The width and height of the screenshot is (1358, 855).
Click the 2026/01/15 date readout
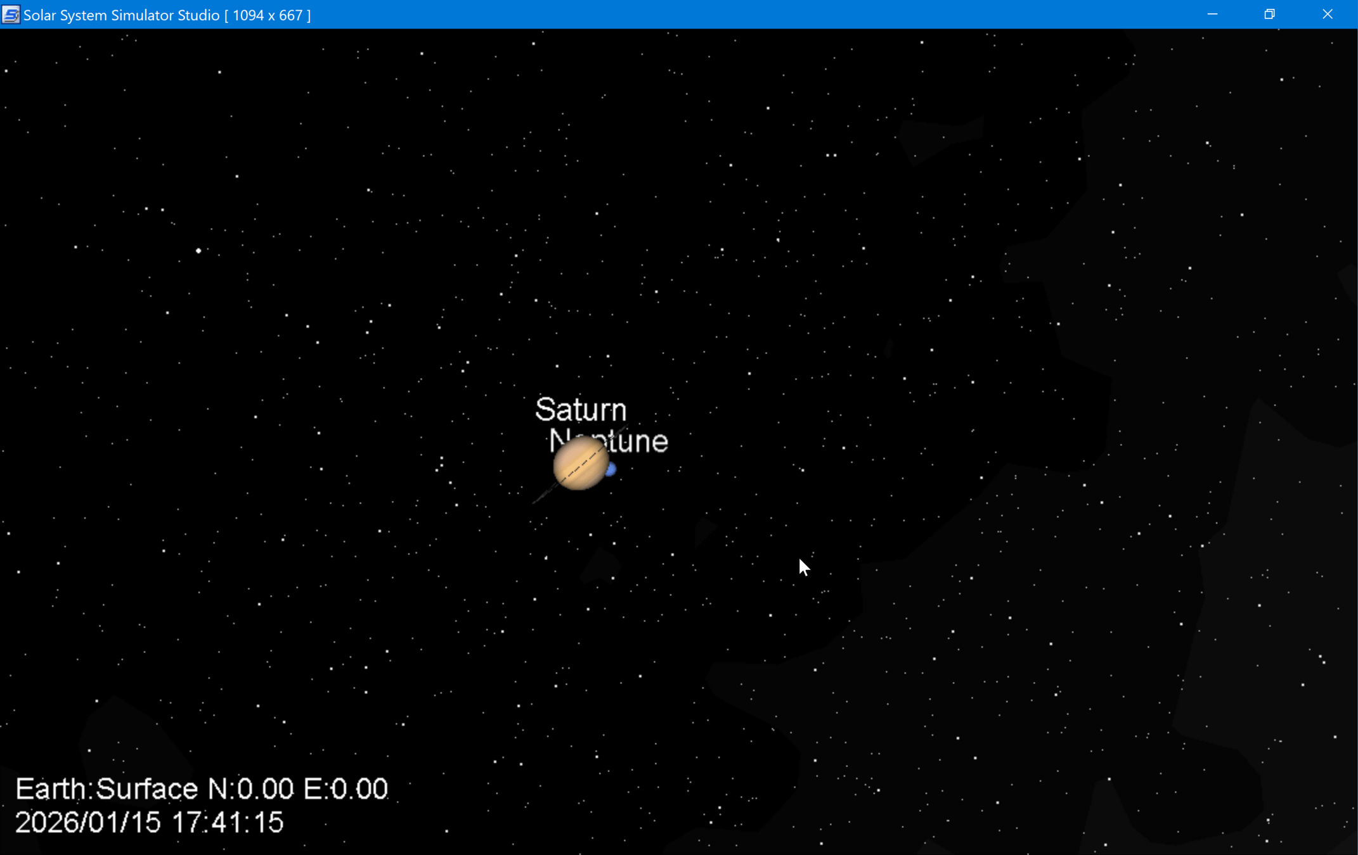88,823
